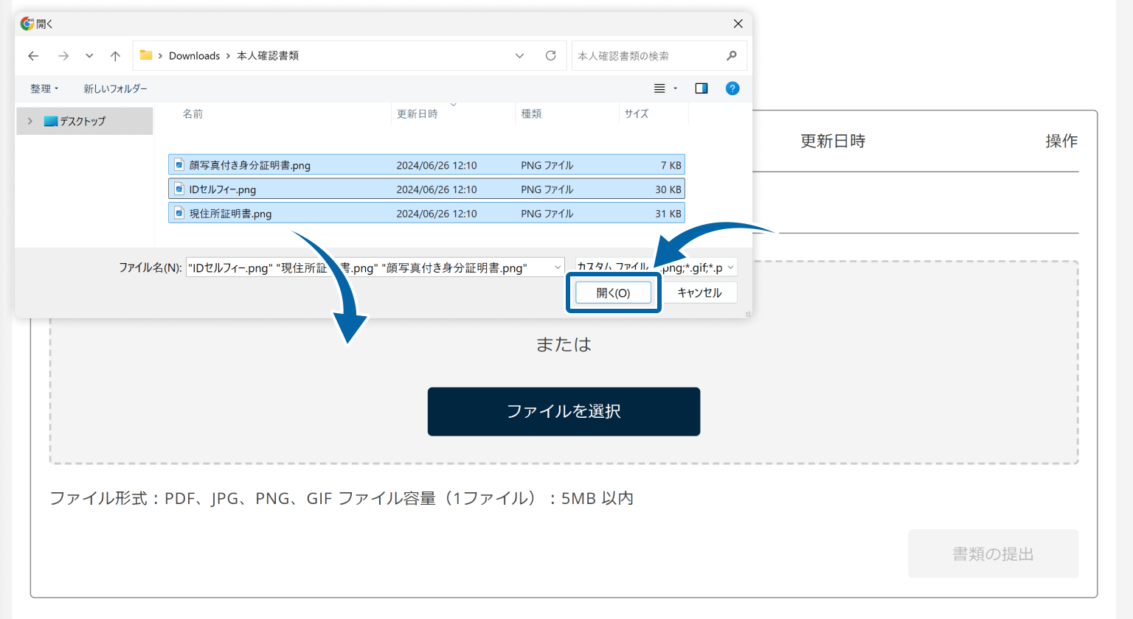This screenshot has height=619, width=1133.
Task: Click PNG ファイル type of IDセルフィー.png
Action: [547, 189]
